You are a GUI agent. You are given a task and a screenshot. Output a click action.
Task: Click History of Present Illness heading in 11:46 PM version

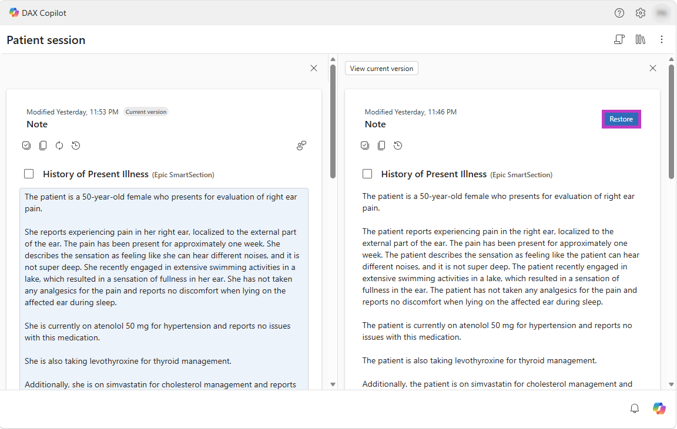[434, 174]
